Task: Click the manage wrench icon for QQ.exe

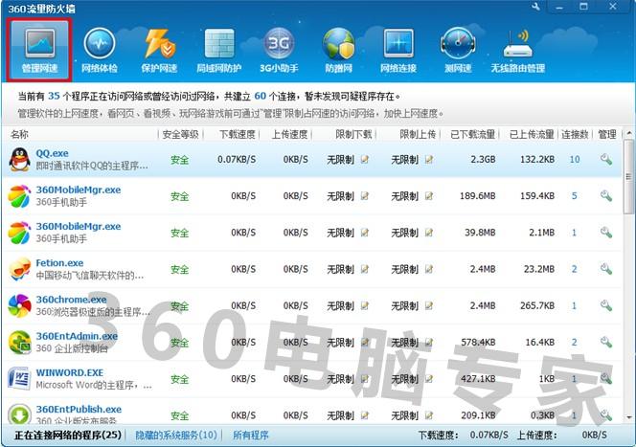Action: click(605, 159)
